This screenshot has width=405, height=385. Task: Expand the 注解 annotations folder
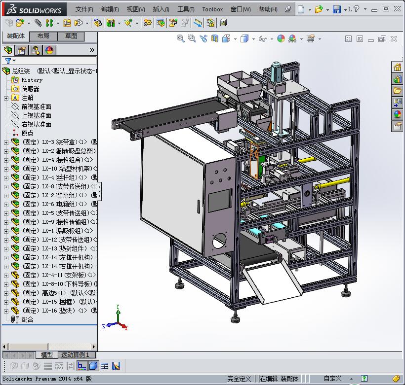tap(6, 98)
